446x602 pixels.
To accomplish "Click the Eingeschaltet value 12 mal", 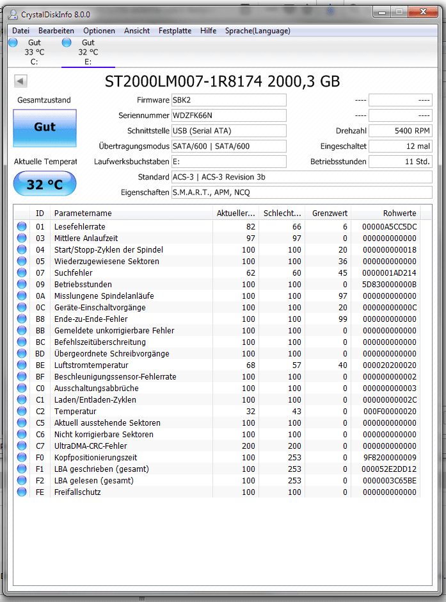I will [401, 146].
